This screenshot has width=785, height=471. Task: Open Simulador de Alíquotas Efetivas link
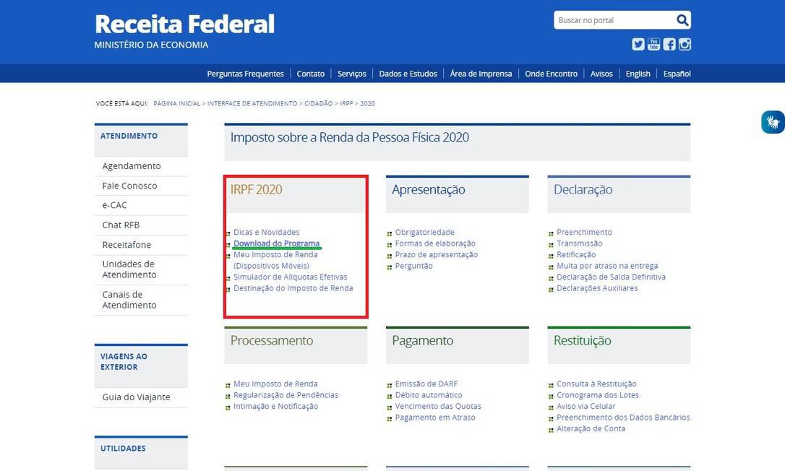(x=290, y=277)
